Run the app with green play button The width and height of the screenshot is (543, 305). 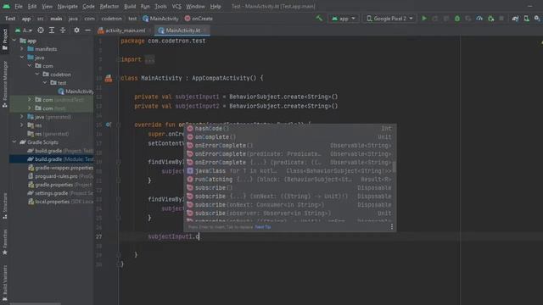tap(424, 19)
